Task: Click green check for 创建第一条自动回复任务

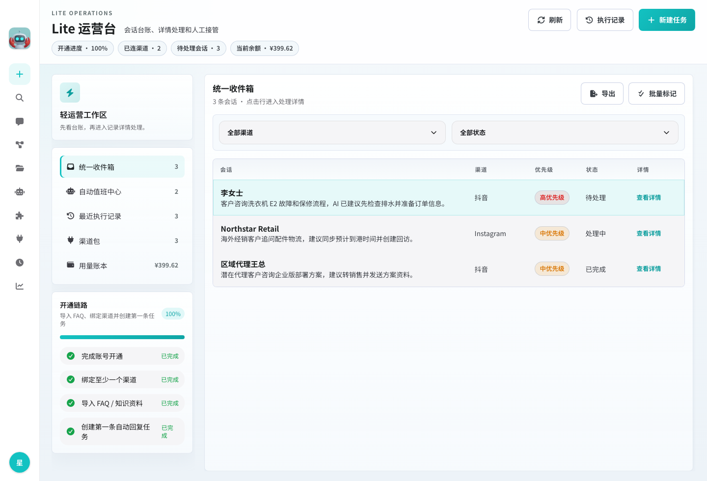Action: pyautogui.click(x=71, y=431)
